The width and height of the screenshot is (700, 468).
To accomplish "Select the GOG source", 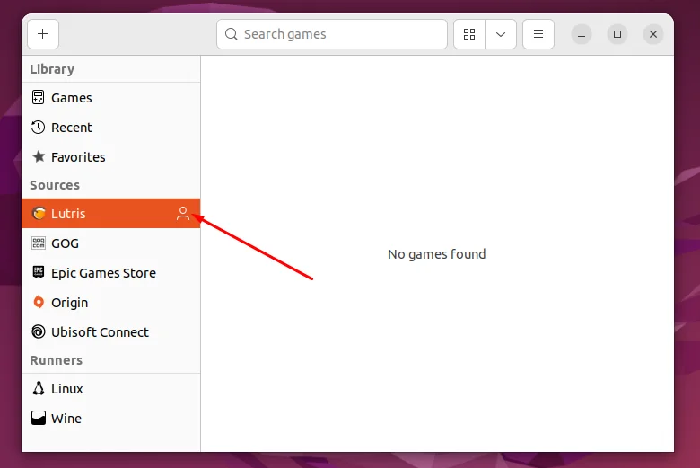I will coord(111,243).
